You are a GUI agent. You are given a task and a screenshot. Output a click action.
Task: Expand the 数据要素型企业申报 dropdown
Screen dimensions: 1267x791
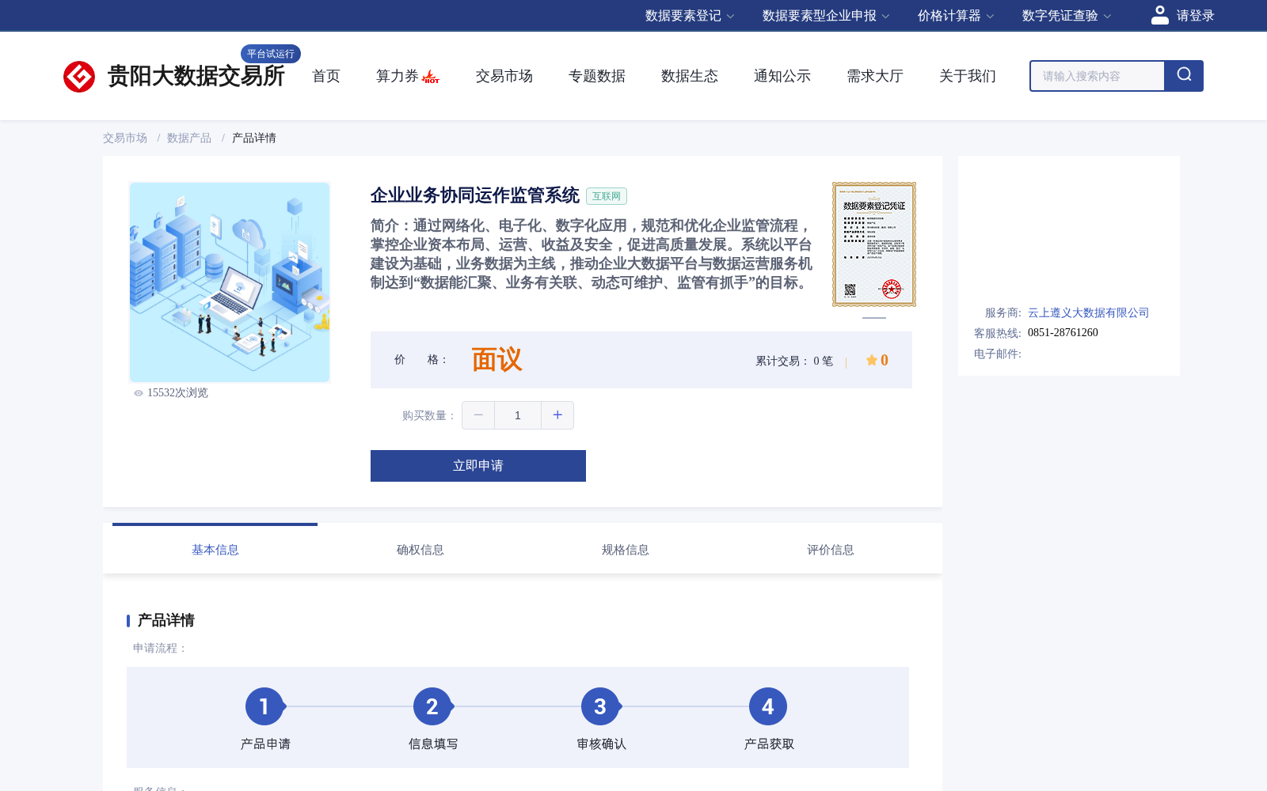tap(826, 16)
